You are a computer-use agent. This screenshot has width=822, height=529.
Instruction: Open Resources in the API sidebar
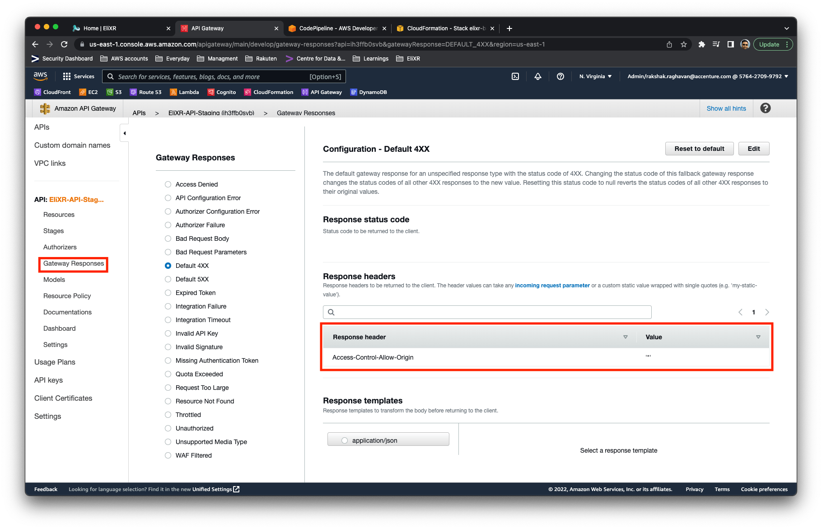[x=59, y=215]
